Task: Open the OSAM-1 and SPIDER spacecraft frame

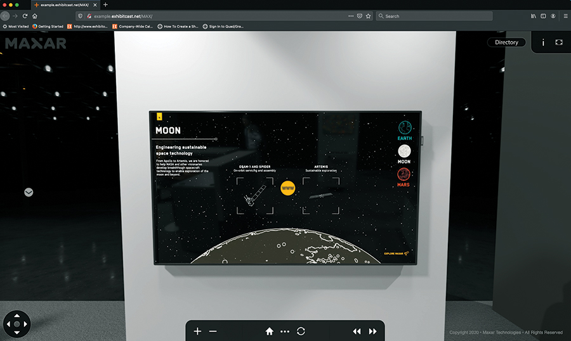Action: point(255,195)
